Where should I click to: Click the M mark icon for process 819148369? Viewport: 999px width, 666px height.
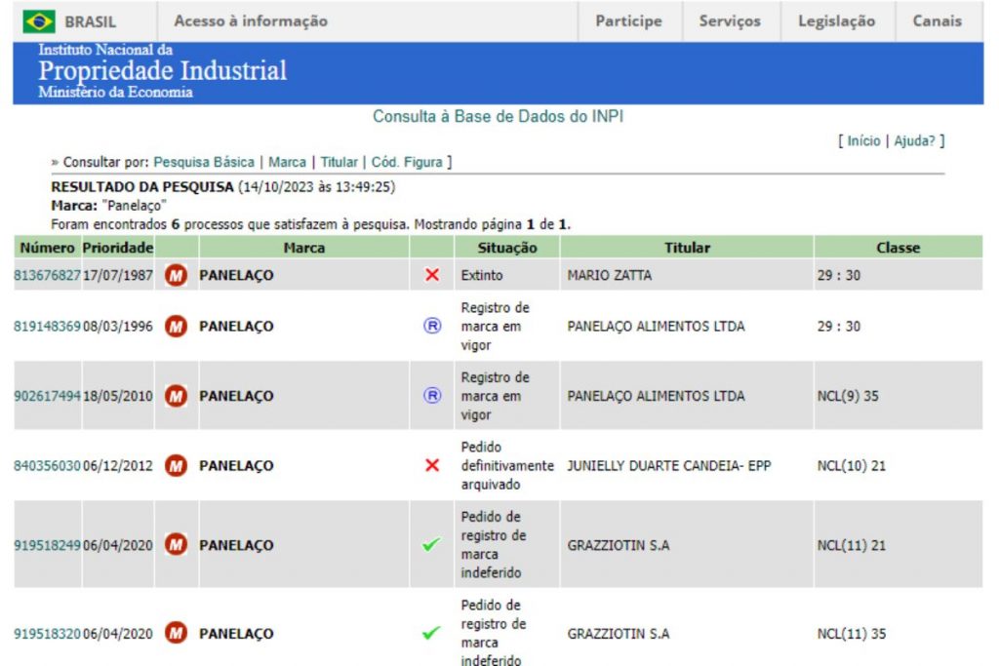(x=176, y=326)
